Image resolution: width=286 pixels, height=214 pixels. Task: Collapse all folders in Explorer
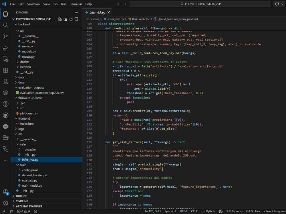pos(77,19)
